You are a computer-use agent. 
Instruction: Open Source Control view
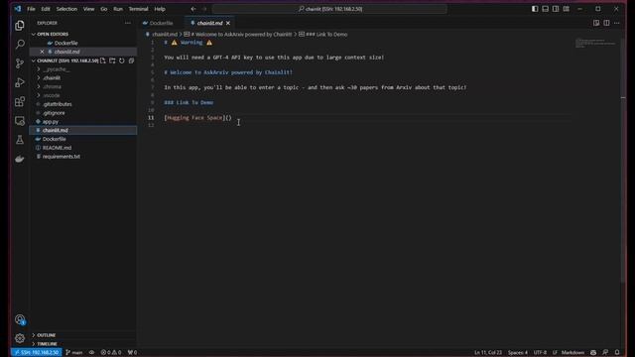(20, 63)
